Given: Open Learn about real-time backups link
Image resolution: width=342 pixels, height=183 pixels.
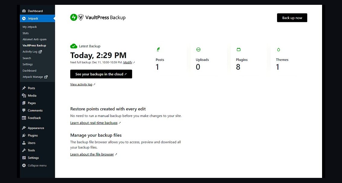Looking at the screenshot, I should click(94, 123).
